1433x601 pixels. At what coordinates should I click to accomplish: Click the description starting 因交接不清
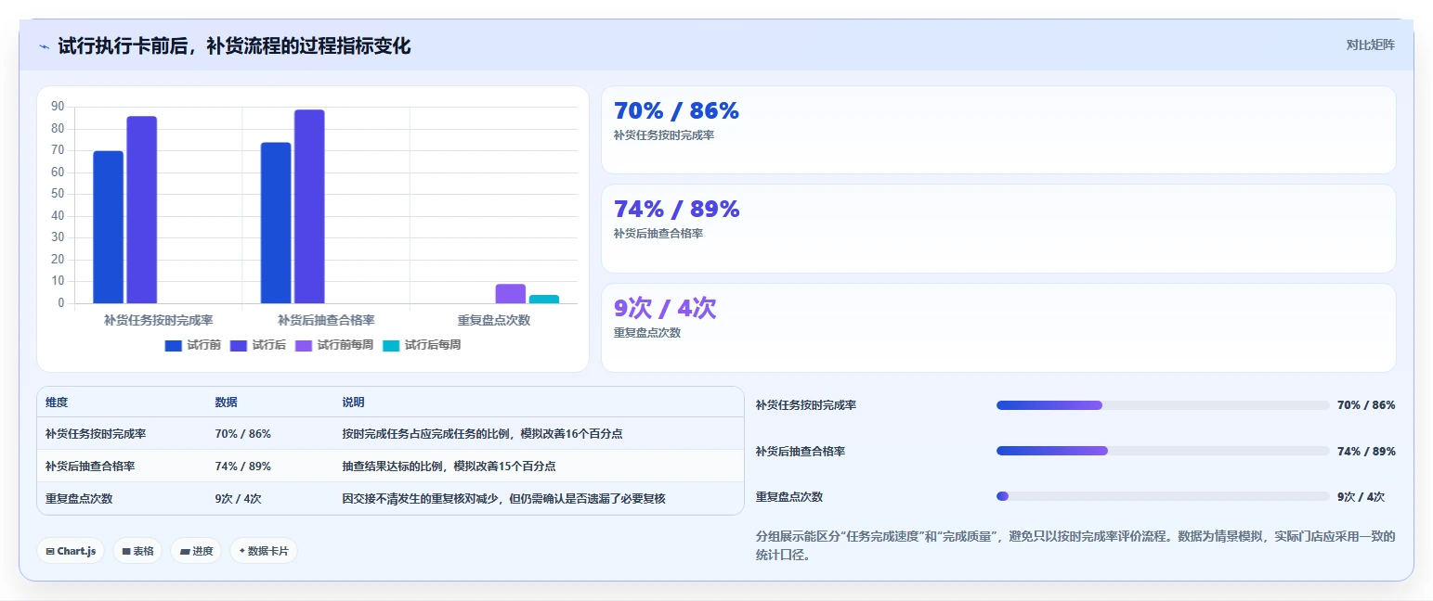tap(503, 498)
